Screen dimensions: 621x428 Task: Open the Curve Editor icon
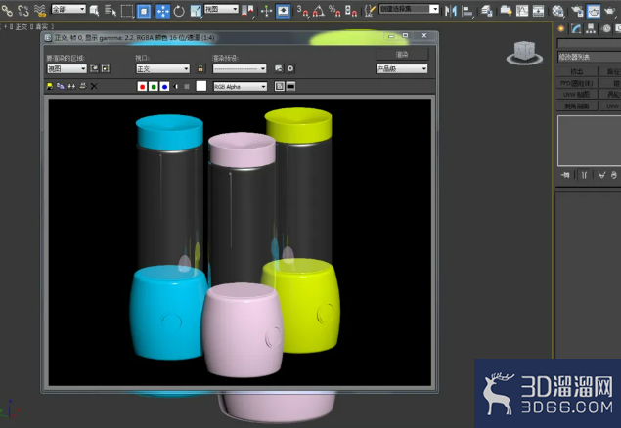tap(522, 11)
